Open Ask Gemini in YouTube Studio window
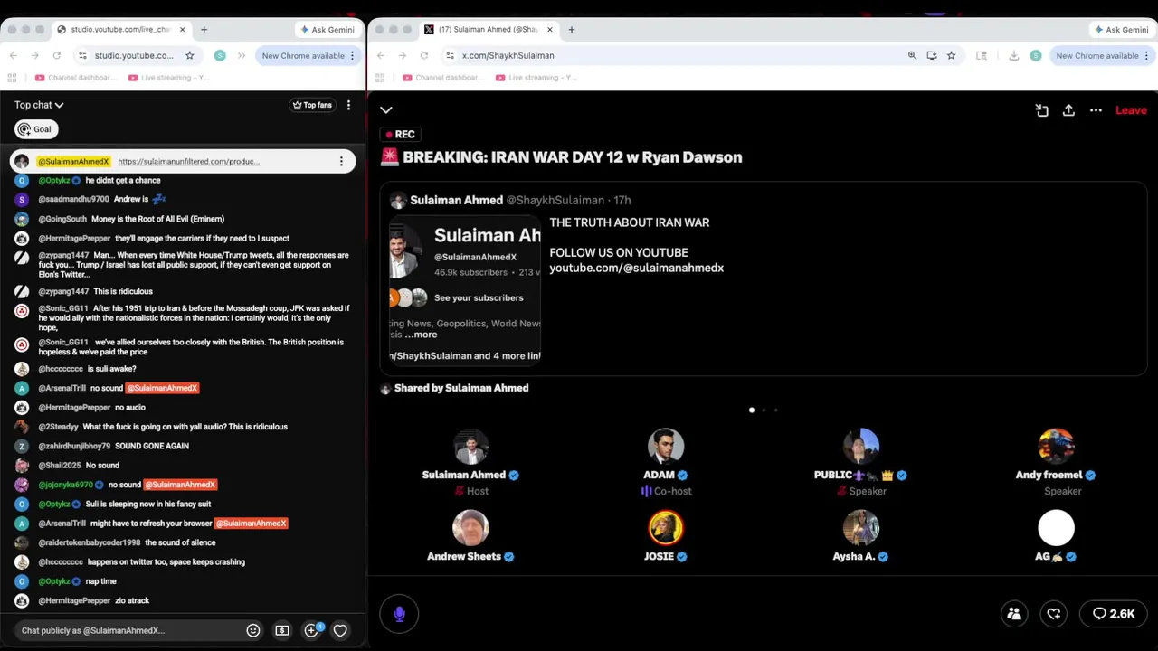1158x651 pixels. tap(327, 30)
